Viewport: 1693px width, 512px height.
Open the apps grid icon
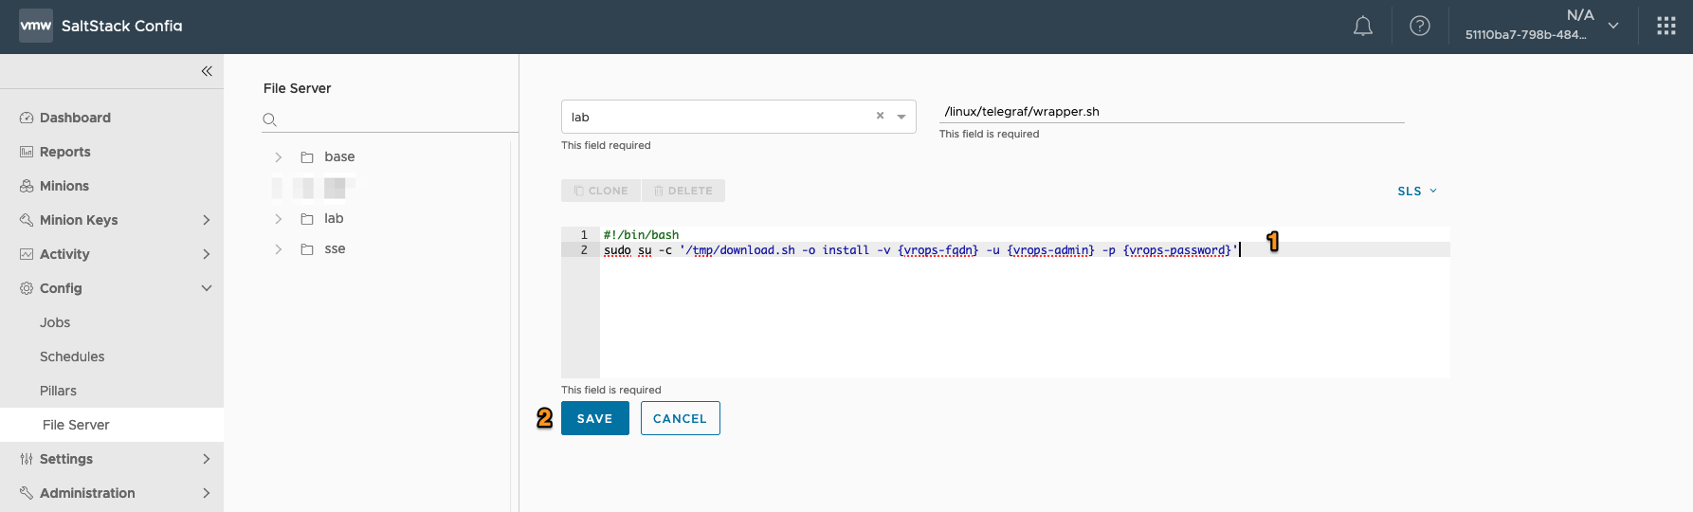tap(1666, 27)
